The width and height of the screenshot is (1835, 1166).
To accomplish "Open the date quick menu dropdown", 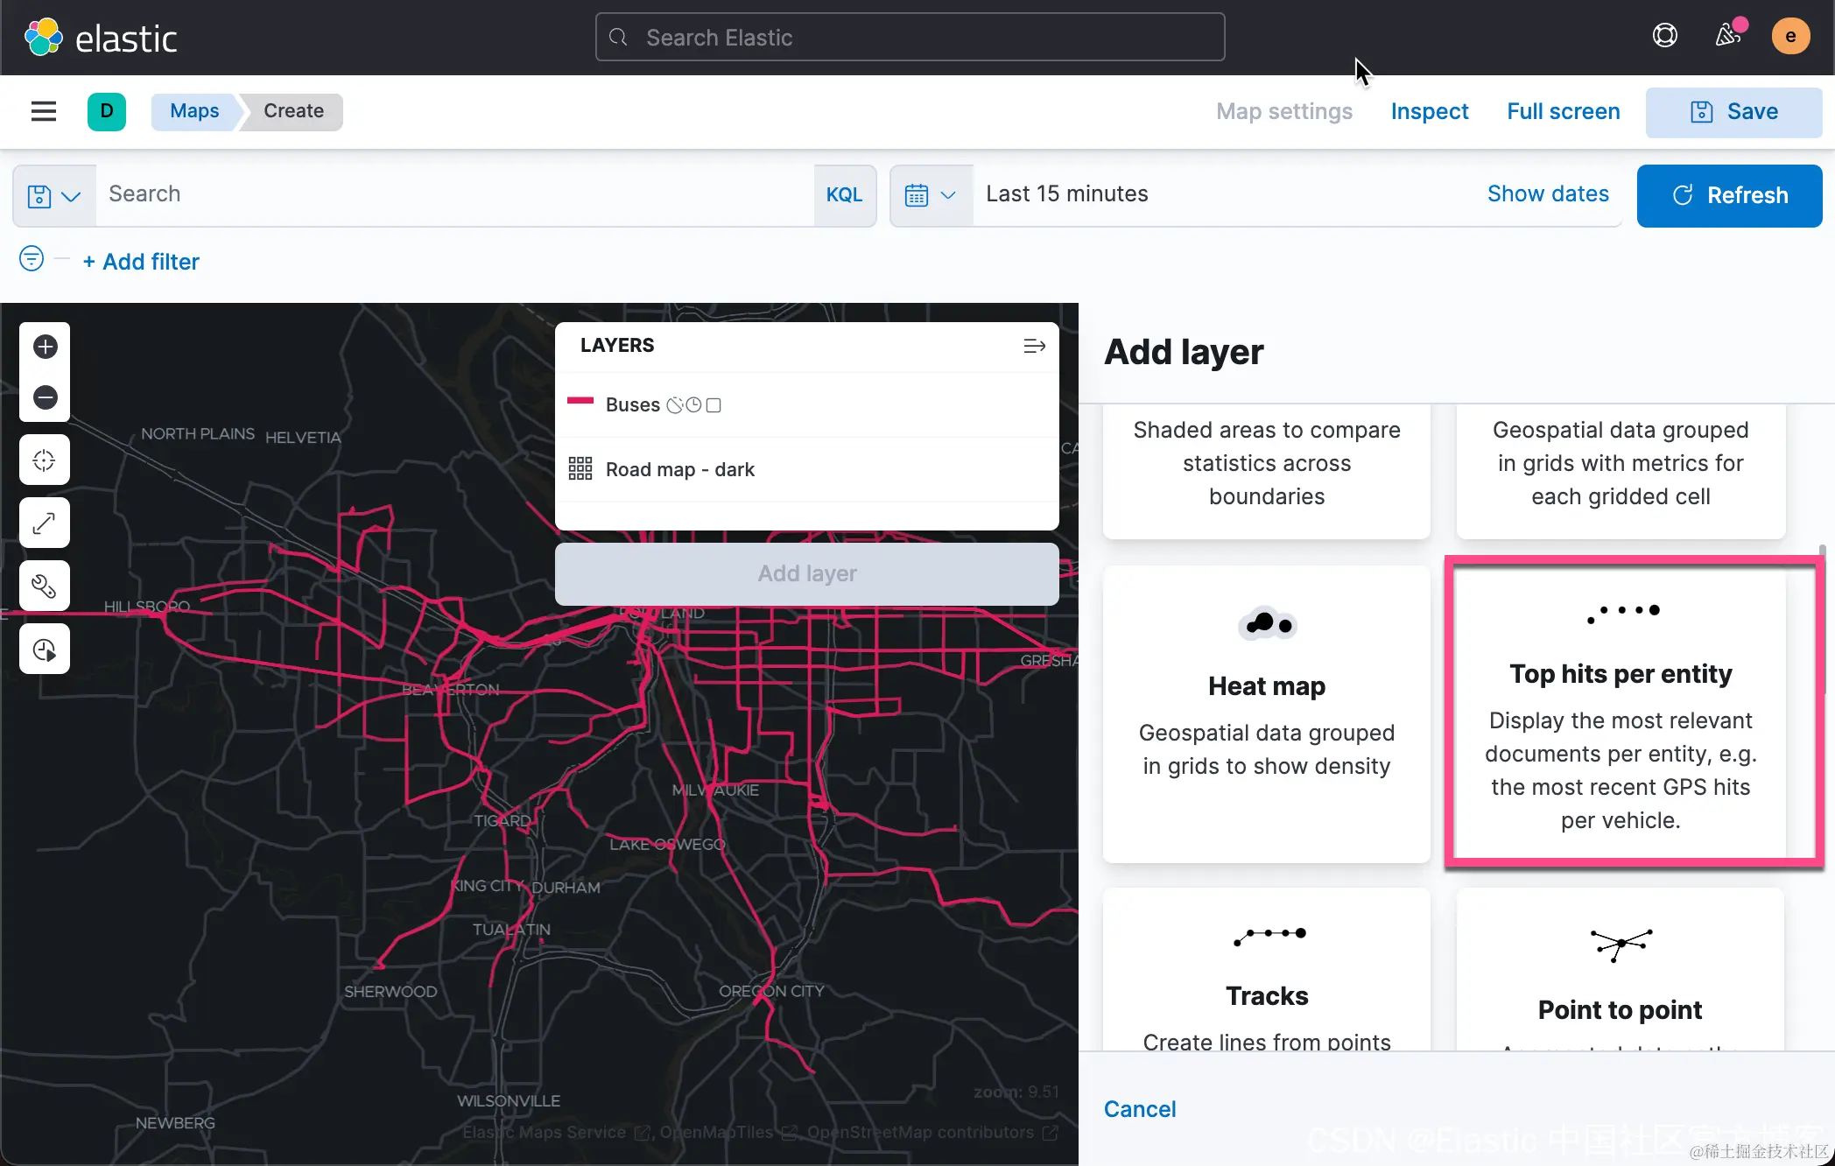I will 931,195.
